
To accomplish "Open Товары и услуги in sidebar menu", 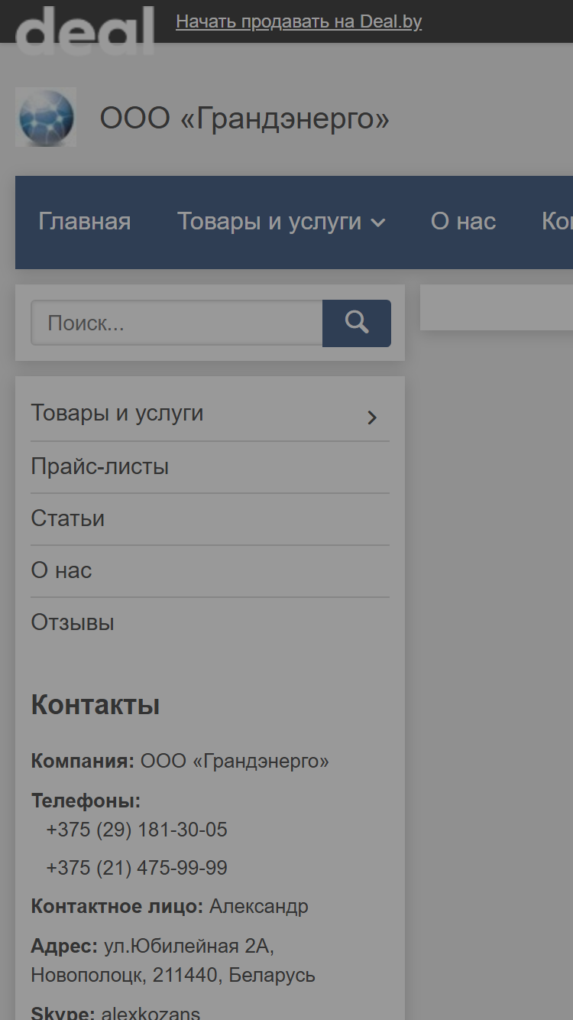I will (117, 413).
